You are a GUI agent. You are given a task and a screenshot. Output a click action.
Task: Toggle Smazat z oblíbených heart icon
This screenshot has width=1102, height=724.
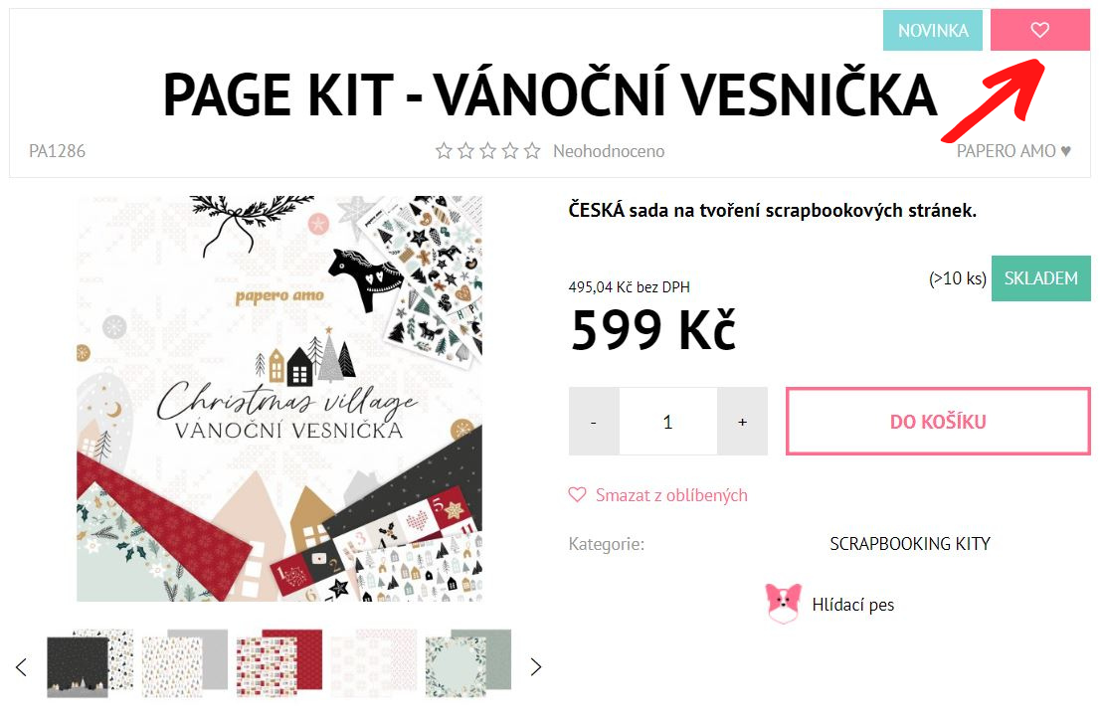(x=577, y=495)
